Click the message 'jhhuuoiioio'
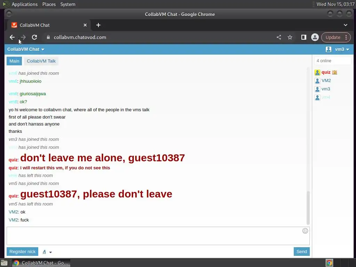356x267 pixels. [31, 81]
